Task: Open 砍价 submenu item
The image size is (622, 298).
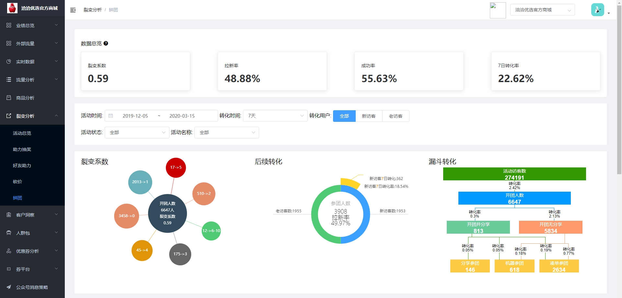Action: pos(17,182)
